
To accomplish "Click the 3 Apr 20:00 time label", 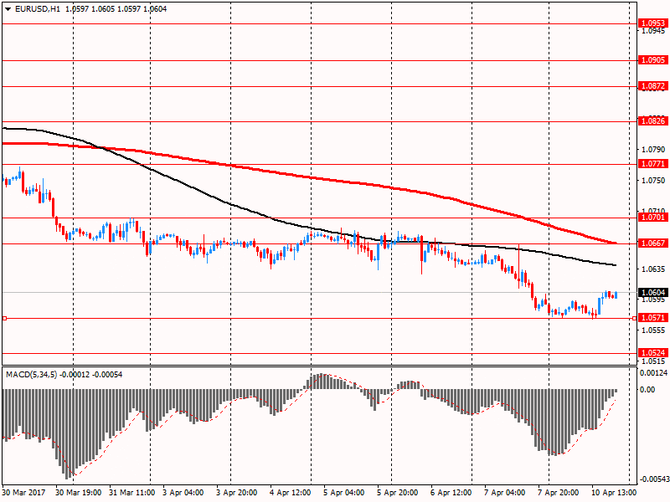I will 237,493.
